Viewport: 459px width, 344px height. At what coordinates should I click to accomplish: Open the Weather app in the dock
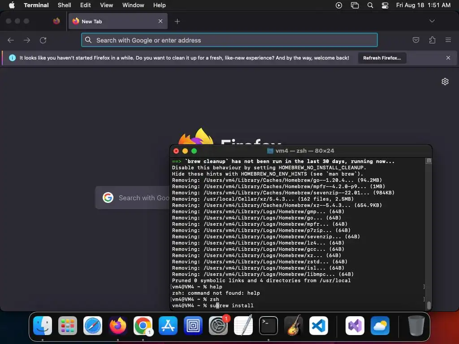click(x=380, y=326)
